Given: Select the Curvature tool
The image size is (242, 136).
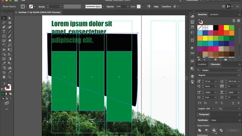Looking at the screenshot, I should 9,27.
